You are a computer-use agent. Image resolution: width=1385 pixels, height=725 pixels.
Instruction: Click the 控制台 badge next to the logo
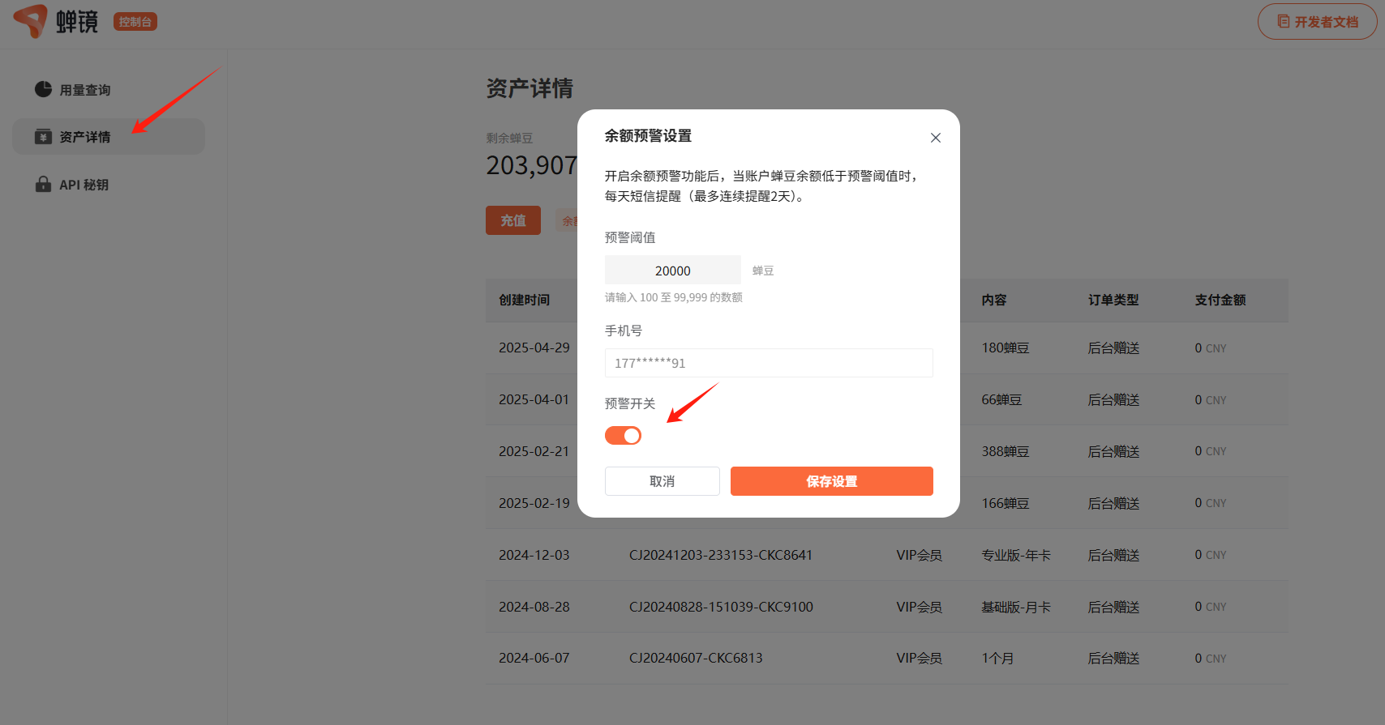pos(135,22)
